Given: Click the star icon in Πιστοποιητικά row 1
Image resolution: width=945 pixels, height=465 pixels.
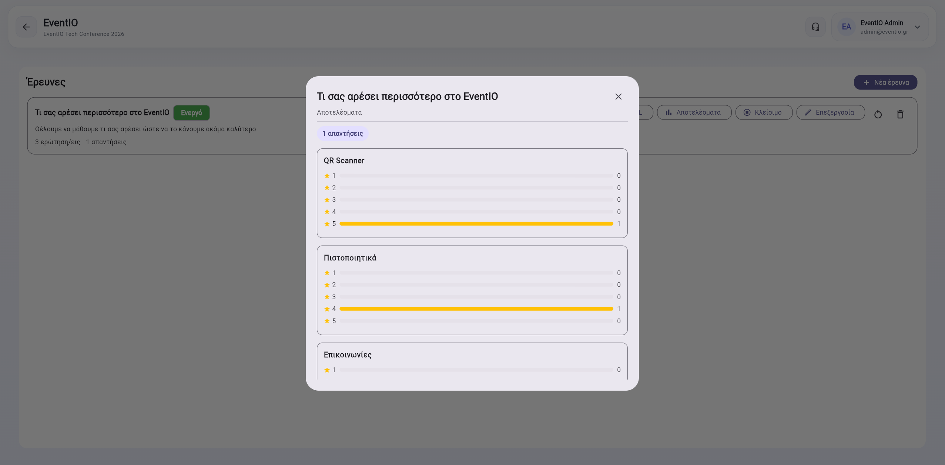Looking at the screenshot, I should (x=327, y=273).
